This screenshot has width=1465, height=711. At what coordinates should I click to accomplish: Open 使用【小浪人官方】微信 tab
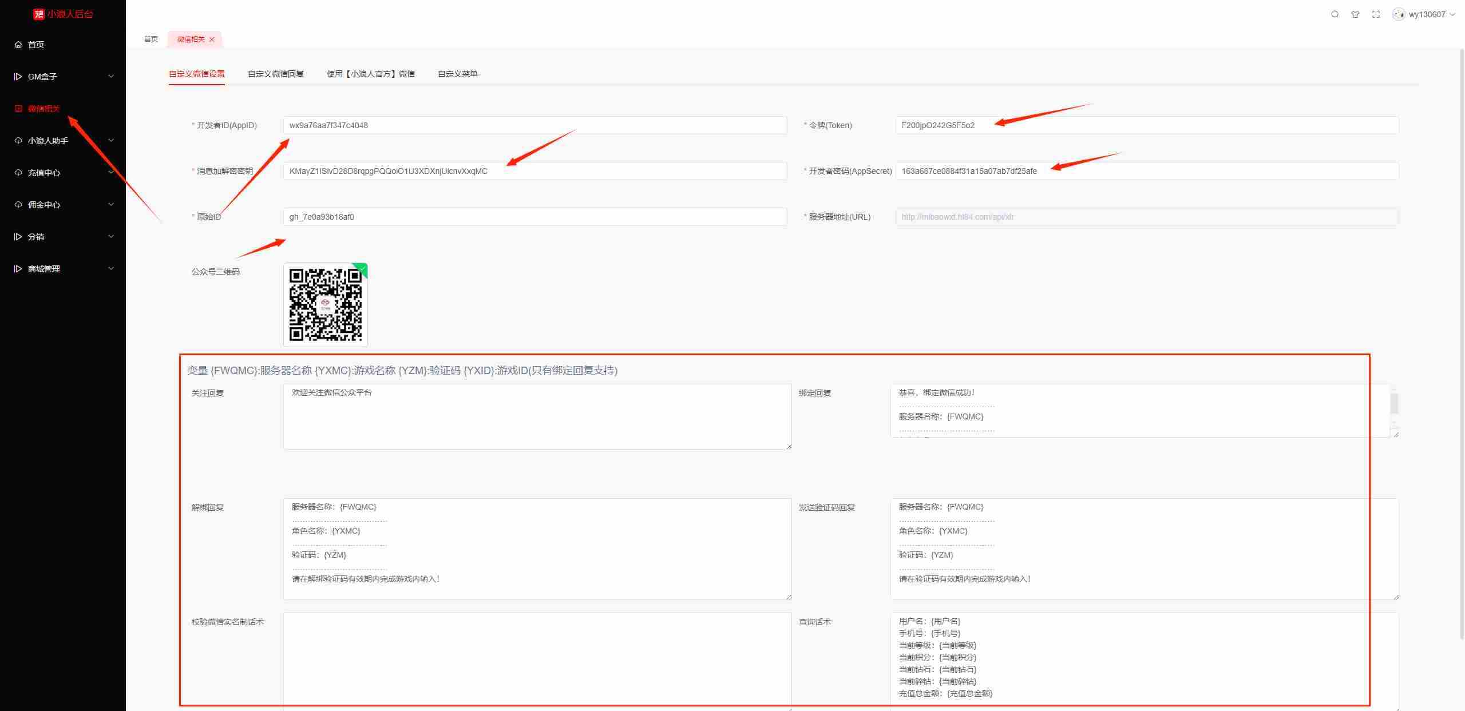tap(370, 74)
